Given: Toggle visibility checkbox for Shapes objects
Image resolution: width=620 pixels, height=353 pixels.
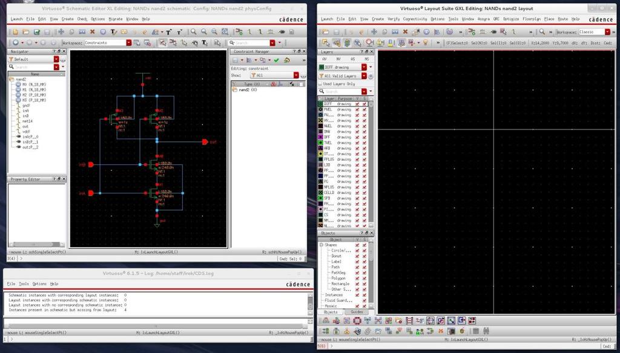Looking at the screenshot, I should tap(357, 245).
